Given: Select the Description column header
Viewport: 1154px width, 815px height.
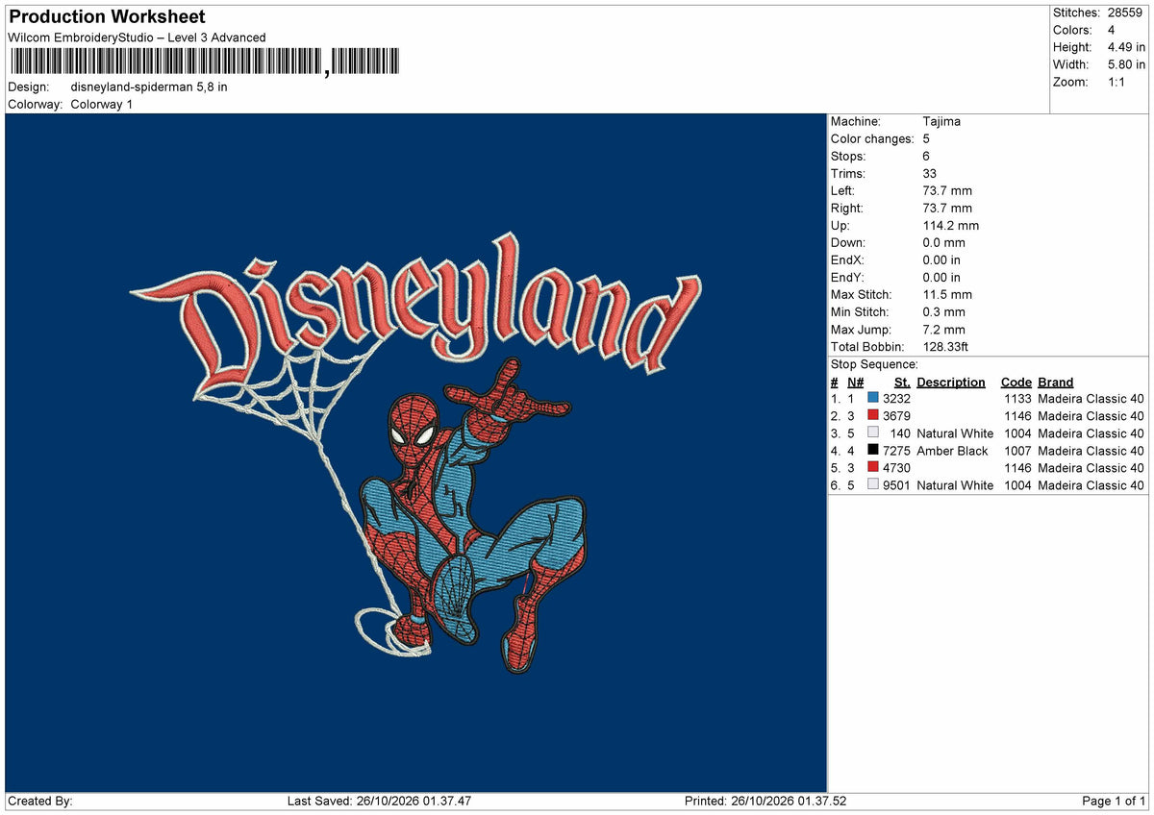Looking at the screenshot, I should coord(951,382).
